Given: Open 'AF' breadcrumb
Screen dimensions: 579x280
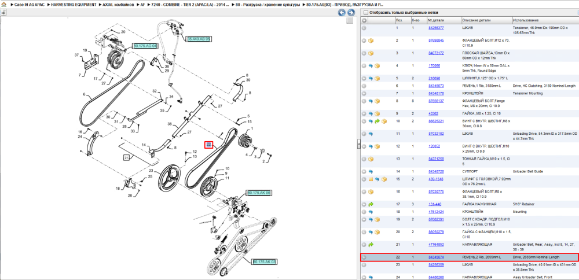Looking at the screenshot, I should point(142,5).
